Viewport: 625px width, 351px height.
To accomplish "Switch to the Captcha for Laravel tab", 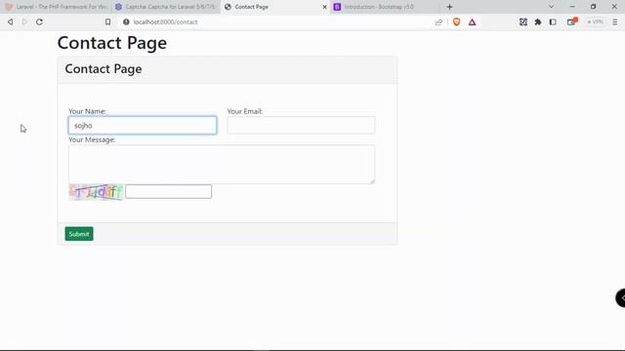I will pyautogui.click(x=166, y=7).
